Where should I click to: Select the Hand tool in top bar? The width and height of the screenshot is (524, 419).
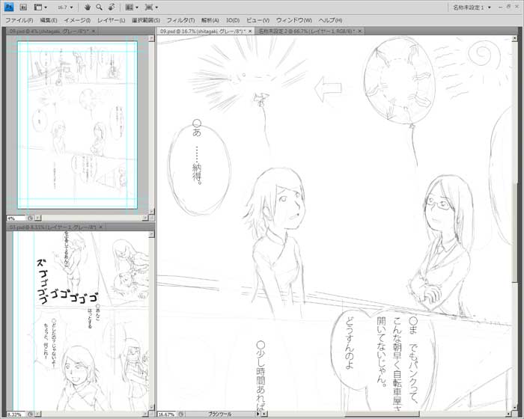[88, 7]
